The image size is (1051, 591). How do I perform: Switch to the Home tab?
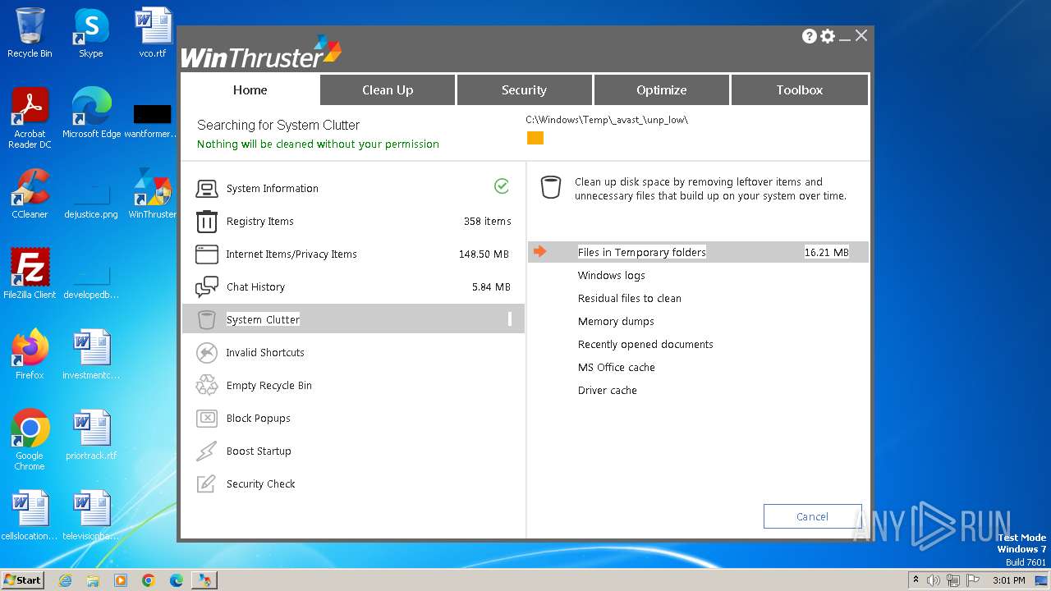(250, 90)
